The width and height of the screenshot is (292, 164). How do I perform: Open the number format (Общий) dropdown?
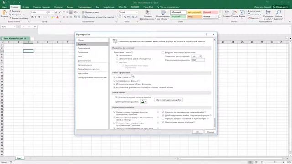point(137,12)
